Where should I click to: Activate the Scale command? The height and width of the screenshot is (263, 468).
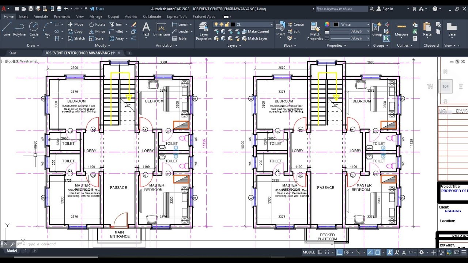pyautogui.click(x=96, y=38)
